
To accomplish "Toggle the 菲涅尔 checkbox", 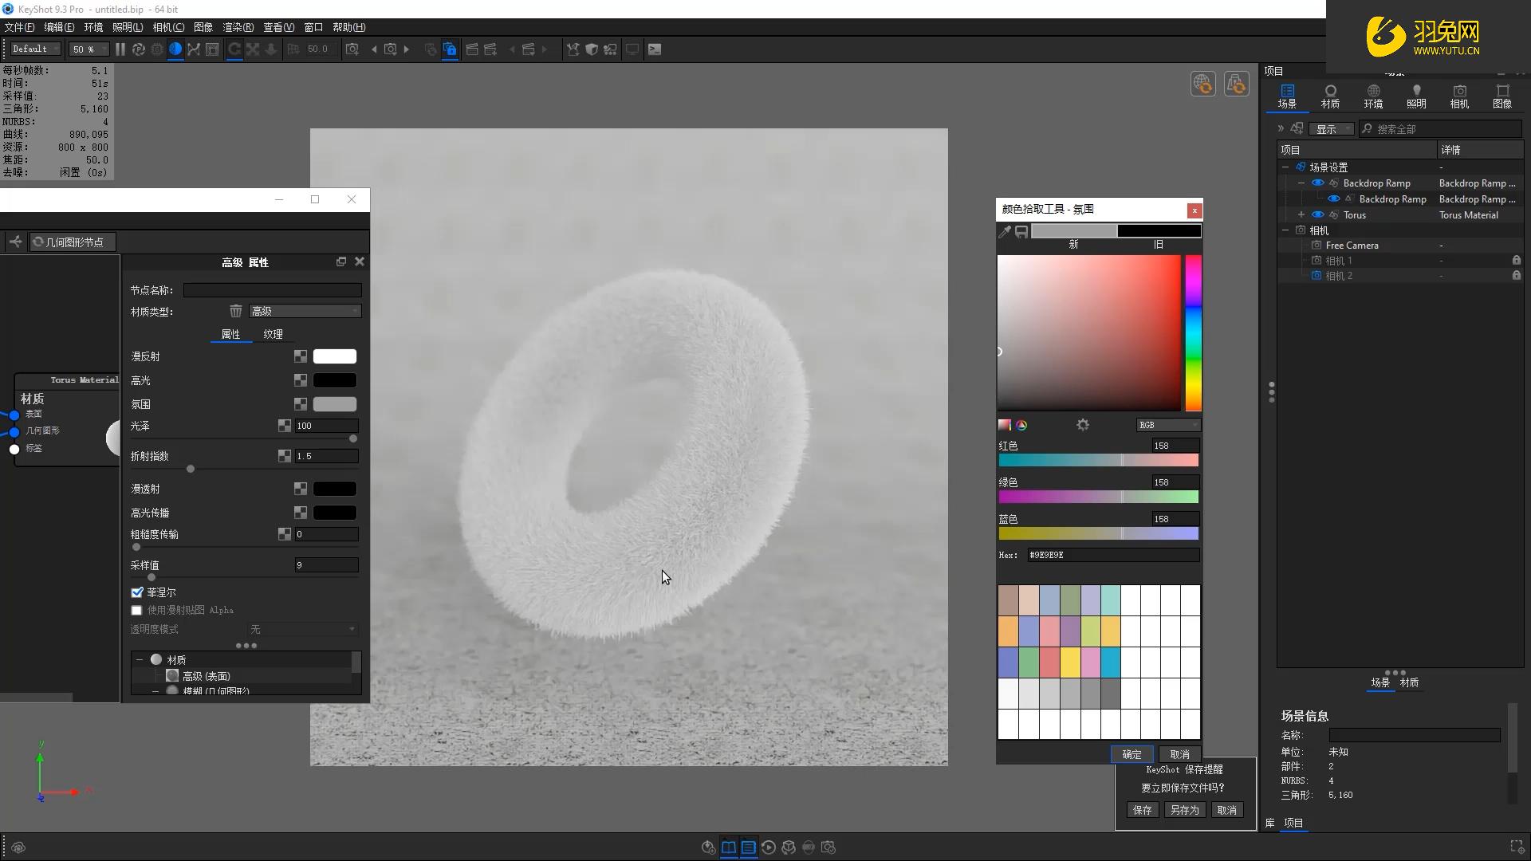I will (x=137, y=592).
